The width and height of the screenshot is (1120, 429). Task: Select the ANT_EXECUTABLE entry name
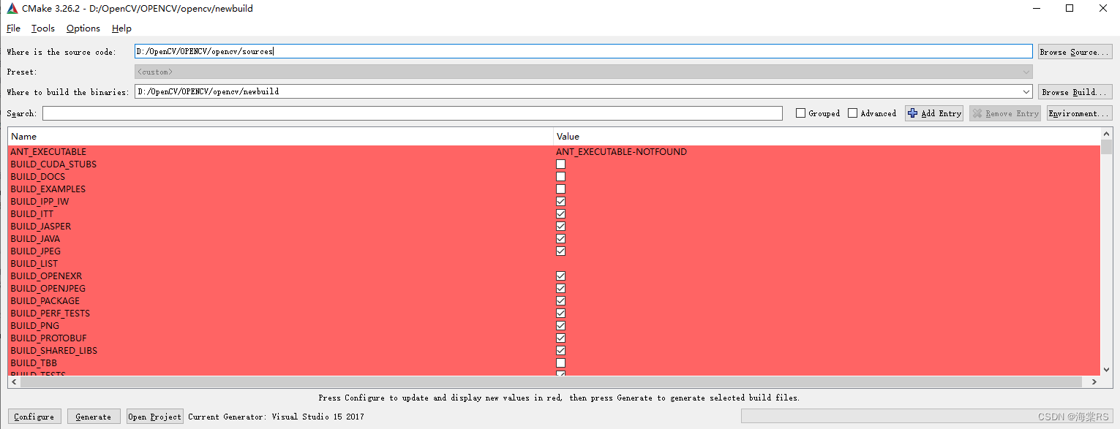tap(48, 152)
